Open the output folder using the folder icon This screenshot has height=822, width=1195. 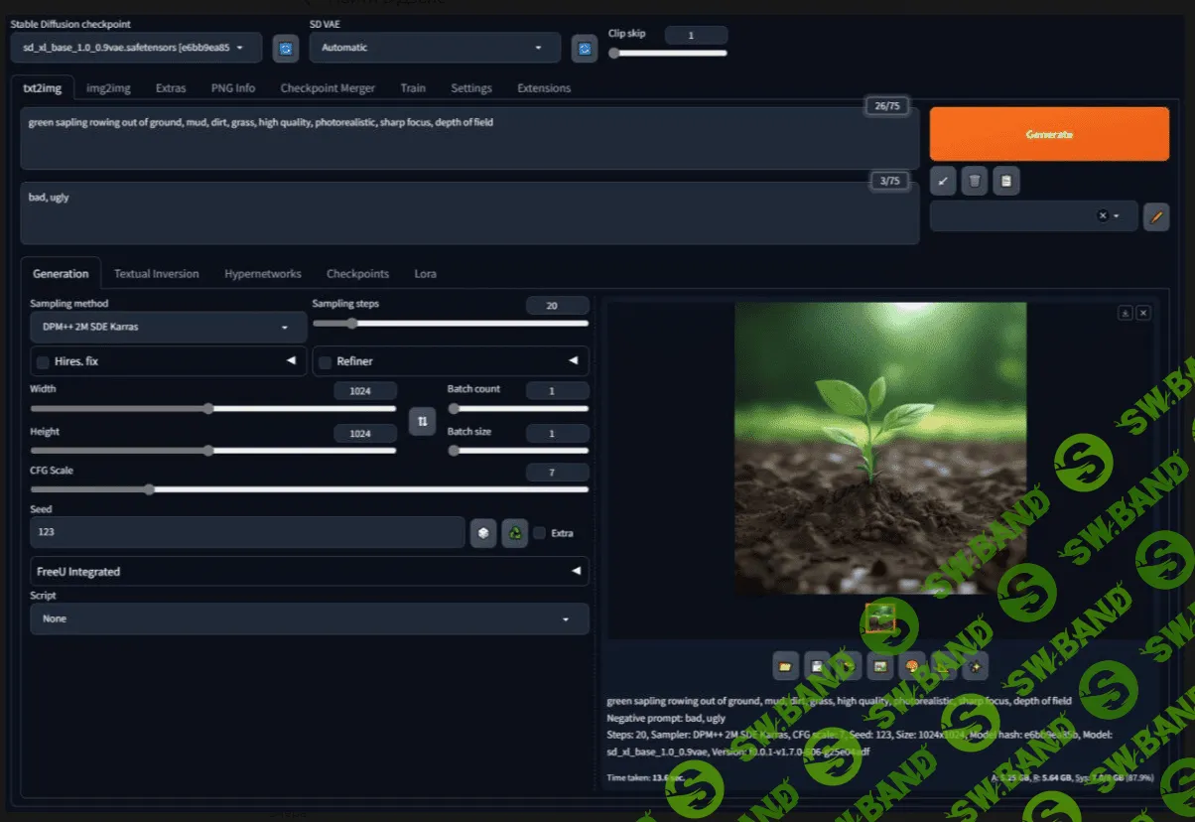(x=785, y=666)
